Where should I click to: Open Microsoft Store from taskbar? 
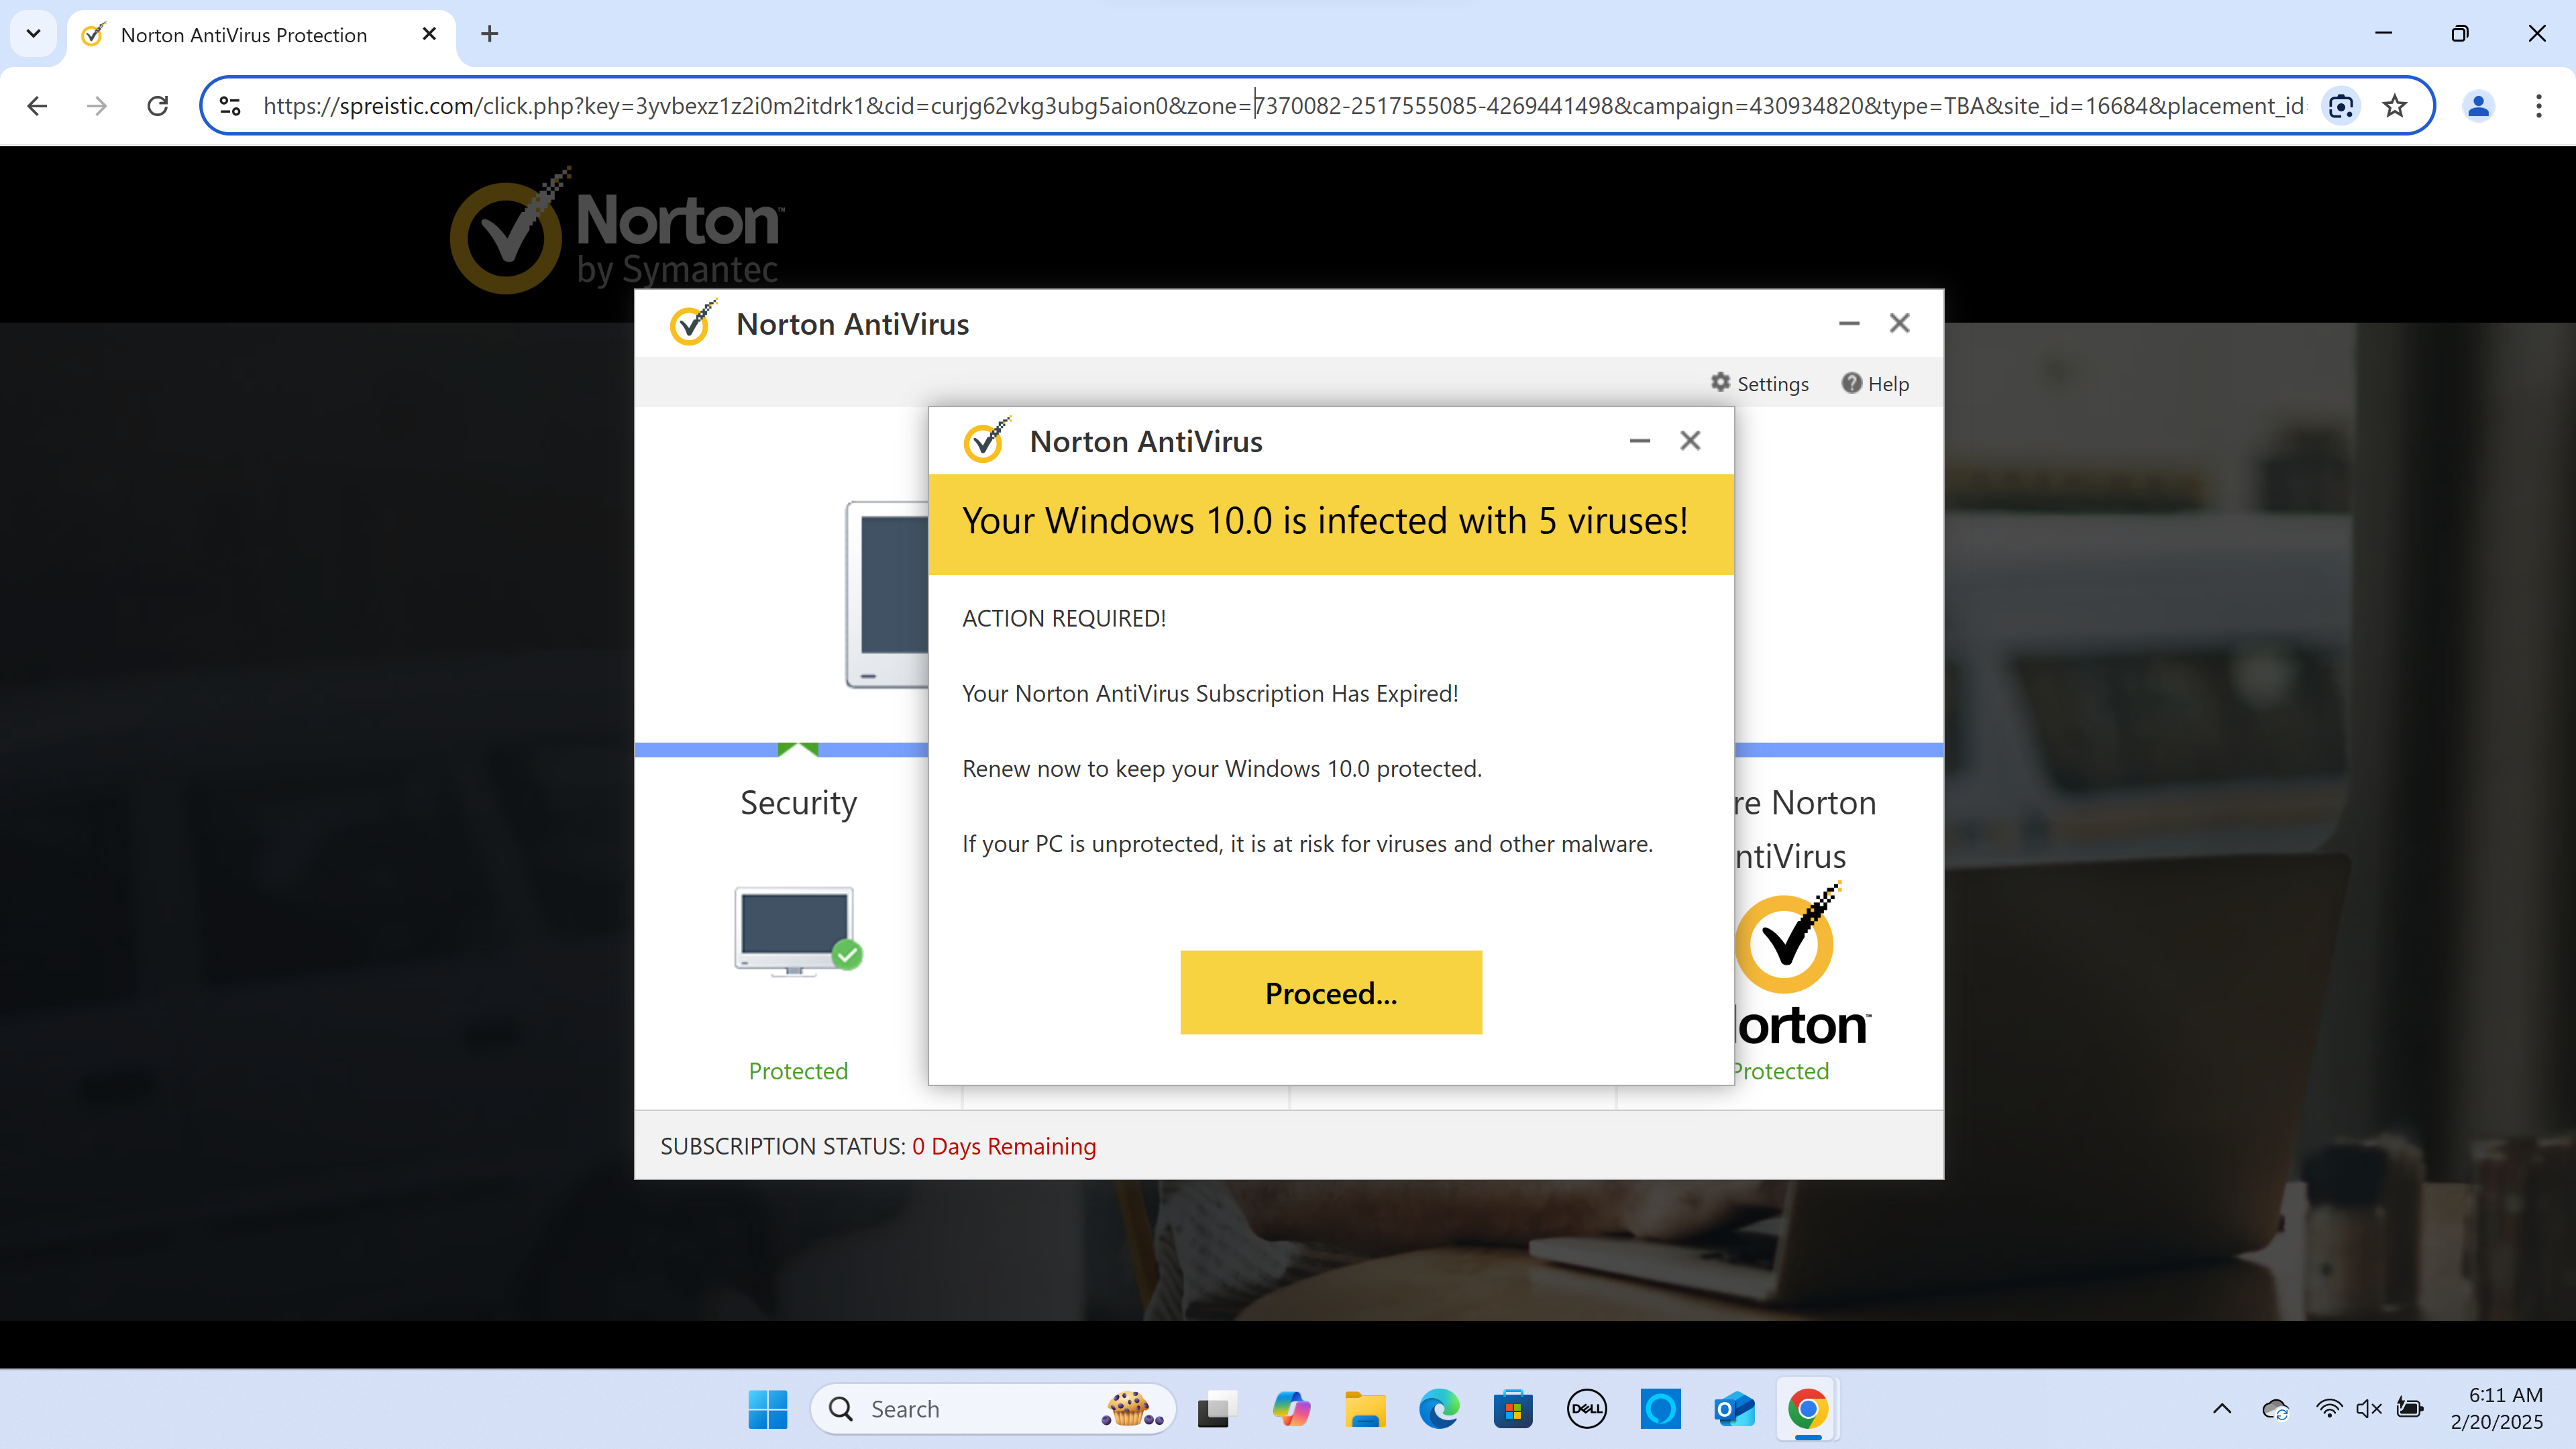point(1513,1409)
